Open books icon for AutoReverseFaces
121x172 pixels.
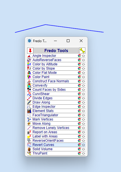click(79, 60)
